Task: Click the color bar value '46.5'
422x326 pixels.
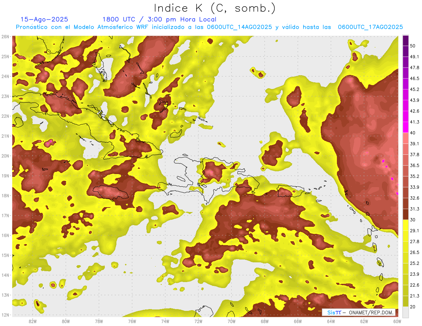Action: click(415, 78)
